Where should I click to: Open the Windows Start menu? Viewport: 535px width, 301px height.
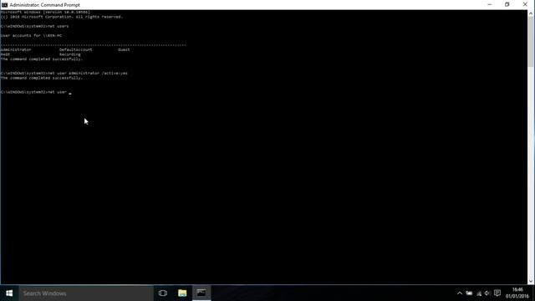9,293
